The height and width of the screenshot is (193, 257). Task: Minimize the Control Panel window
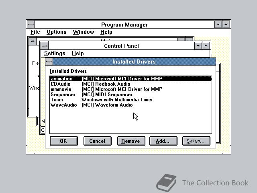click(x=198, y=45)
